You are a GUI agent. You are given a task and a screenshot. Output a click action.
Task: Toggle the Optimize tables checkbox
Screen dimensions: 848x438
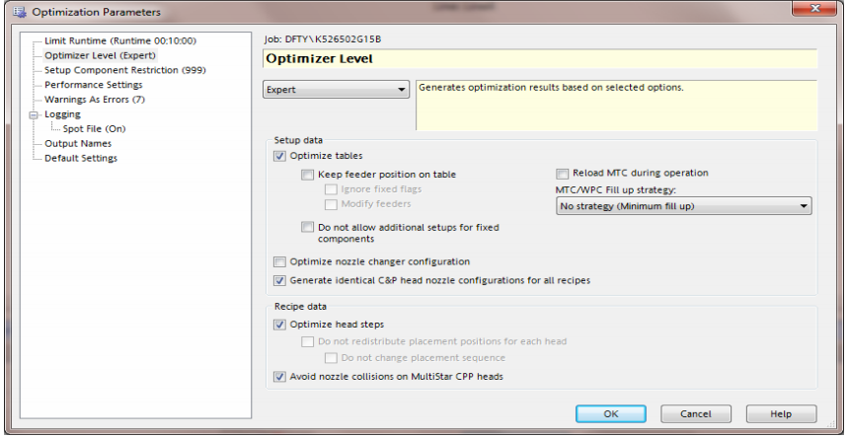280,156
